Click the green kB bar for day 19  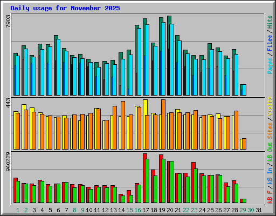(x=163, y=181)
